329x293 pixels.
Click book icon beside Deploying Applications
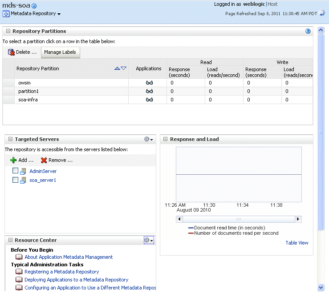click(x=19, y=280)
